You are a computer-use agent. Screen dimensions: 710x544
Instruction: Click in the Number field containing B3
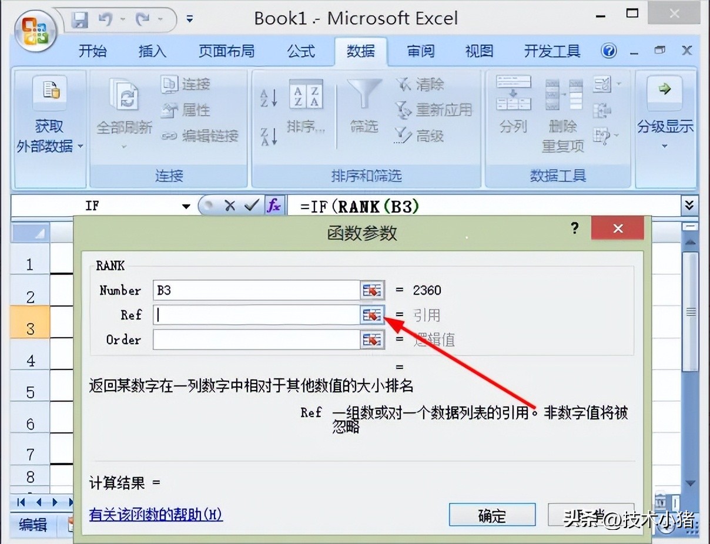[256, 290]
